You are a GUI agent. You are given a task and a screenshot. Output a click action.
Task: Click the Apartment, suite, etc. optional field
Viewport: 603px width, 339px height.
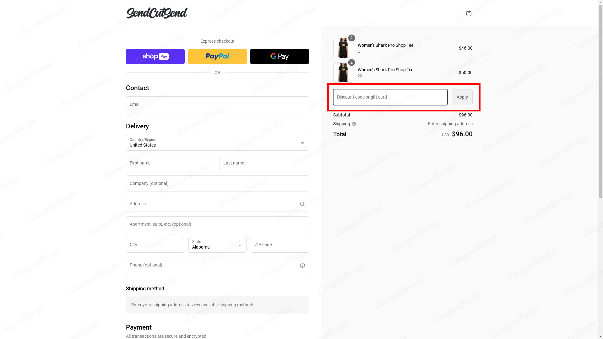tap(217, 224)
